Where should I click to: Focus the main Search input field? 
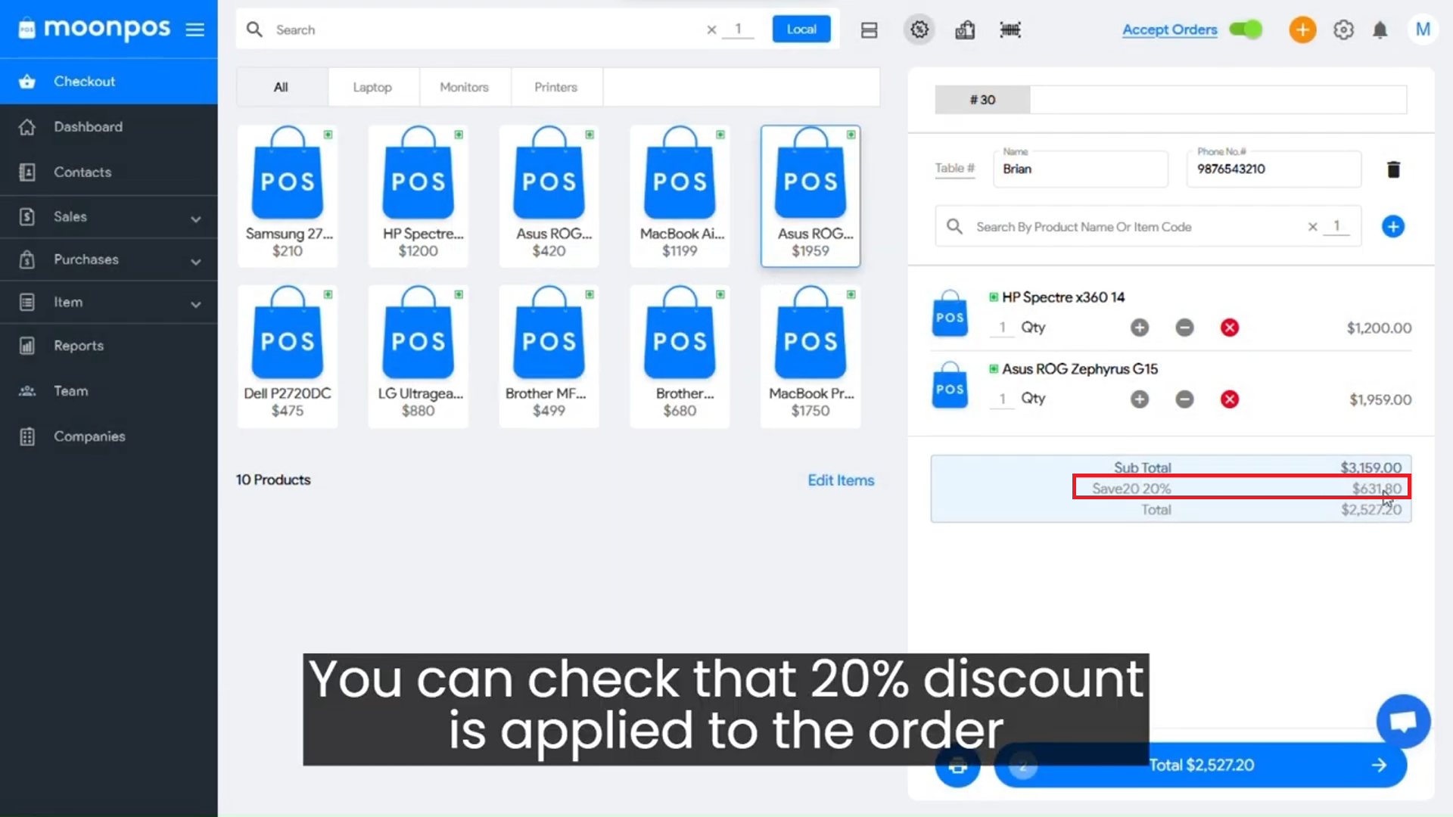pyautogui.click(x=484, y=30)
